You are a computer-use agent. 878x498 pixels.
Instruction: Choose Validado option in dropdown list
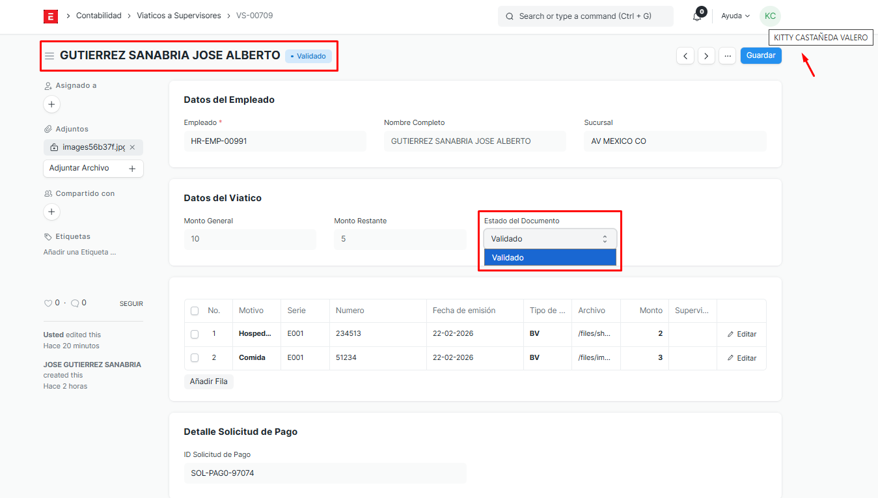(x=550, y=258)
